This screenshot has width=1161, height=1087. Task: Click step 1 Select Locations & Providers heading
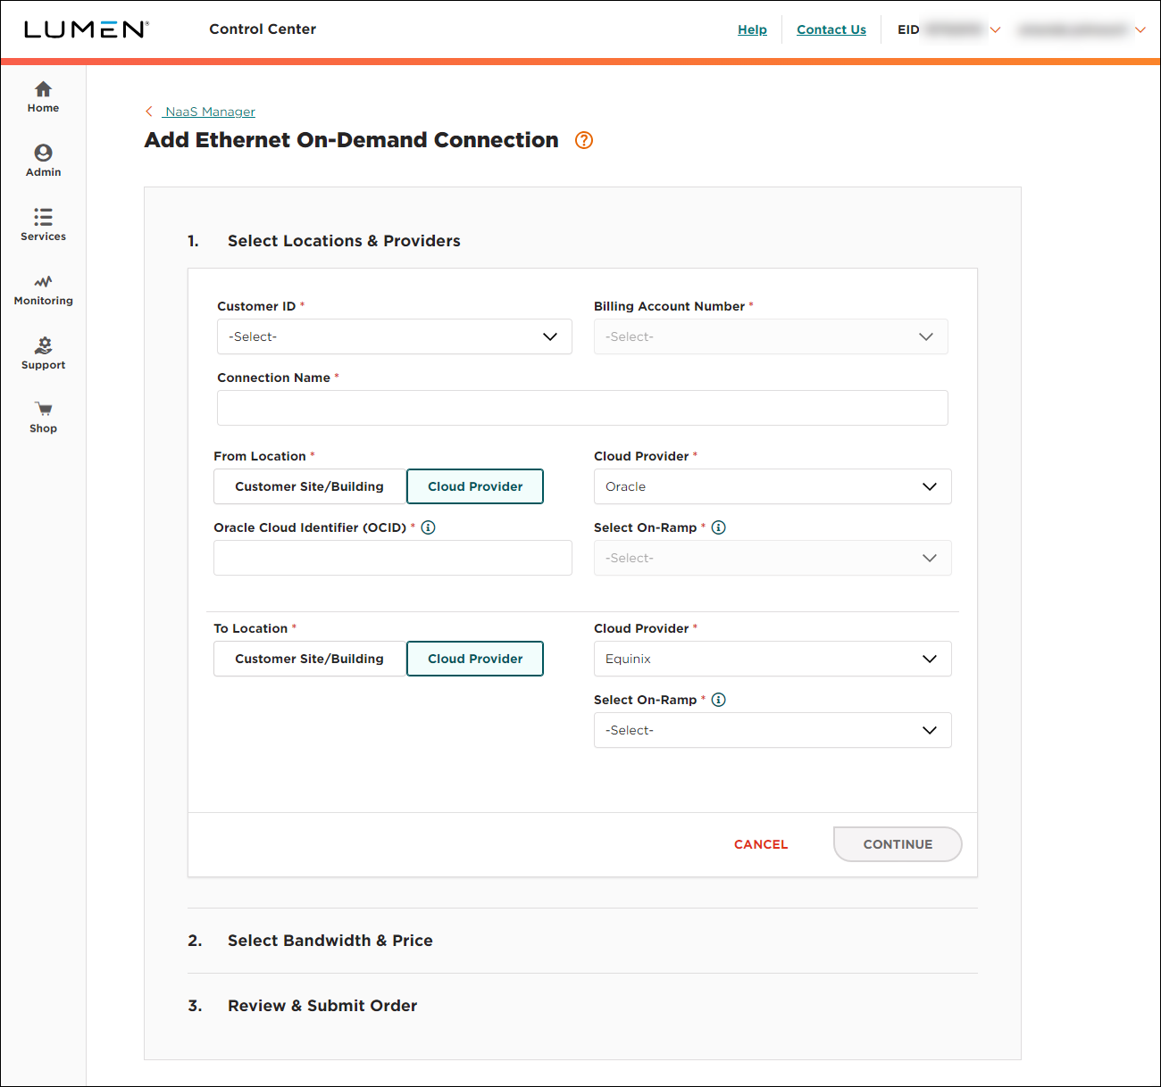344,241
